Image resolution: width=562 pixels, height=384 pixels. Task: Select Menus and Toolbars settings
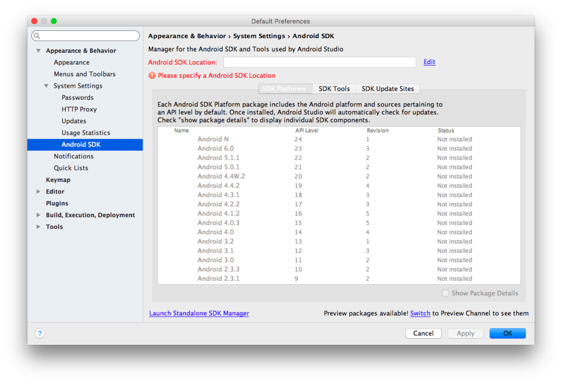point(85,74)
